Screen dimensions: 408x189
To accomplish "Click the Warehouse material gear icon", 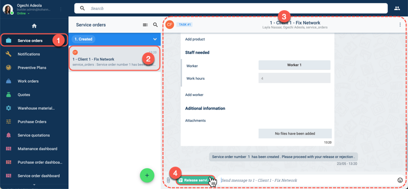I will (x=9, y=108).
